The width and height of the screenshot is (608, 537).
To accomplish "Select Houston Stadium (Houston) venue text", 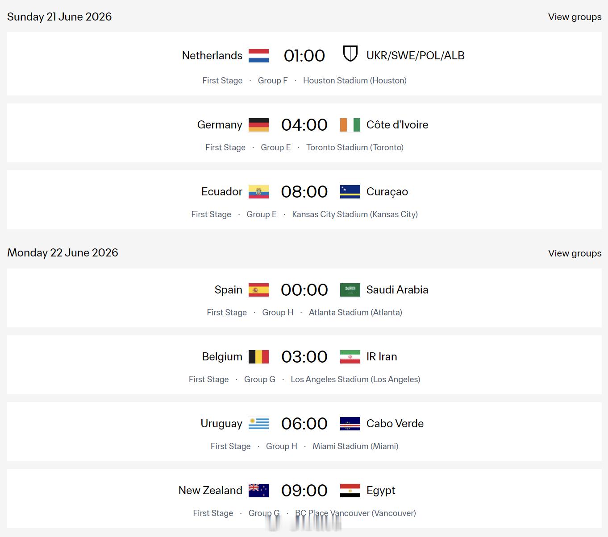I will tap(355, 81).
